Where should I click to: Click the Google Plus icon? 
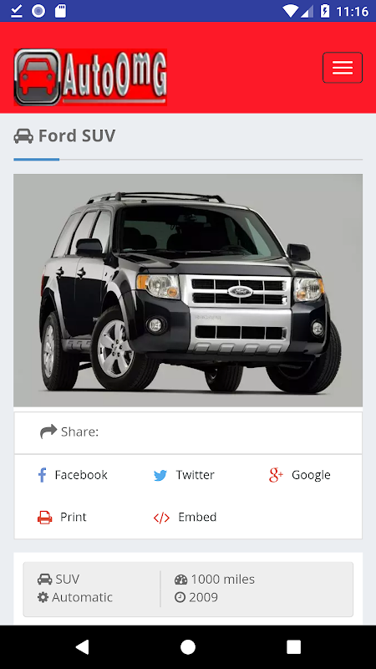(276, 475)
